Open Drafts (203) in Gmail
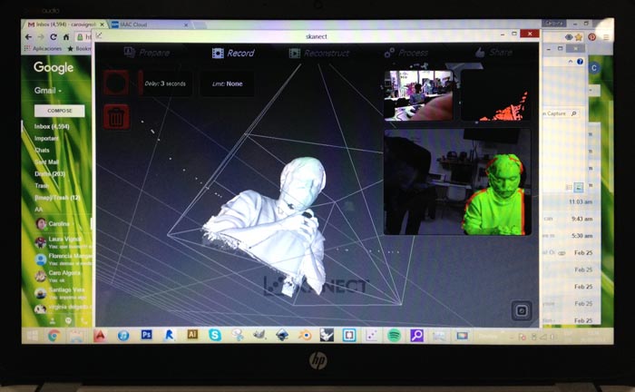This screenshot has height=392, width=635. [50, 173]
